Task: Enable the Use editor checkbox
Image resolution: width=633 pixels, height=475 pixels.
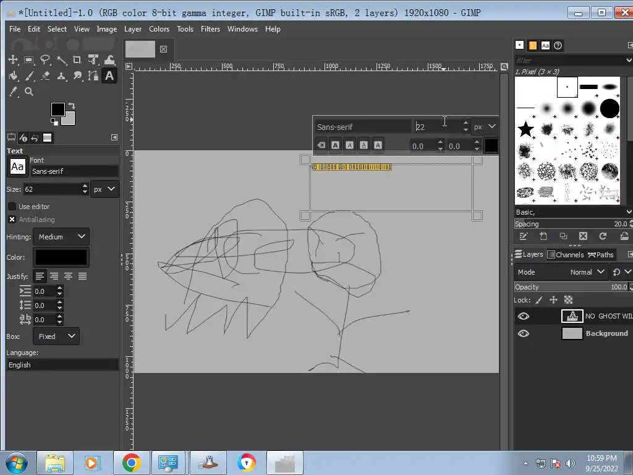Action: (12, 207)
